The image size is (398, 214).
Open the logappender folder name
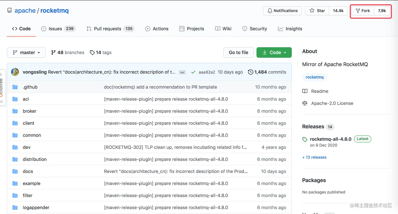point(36,208)
